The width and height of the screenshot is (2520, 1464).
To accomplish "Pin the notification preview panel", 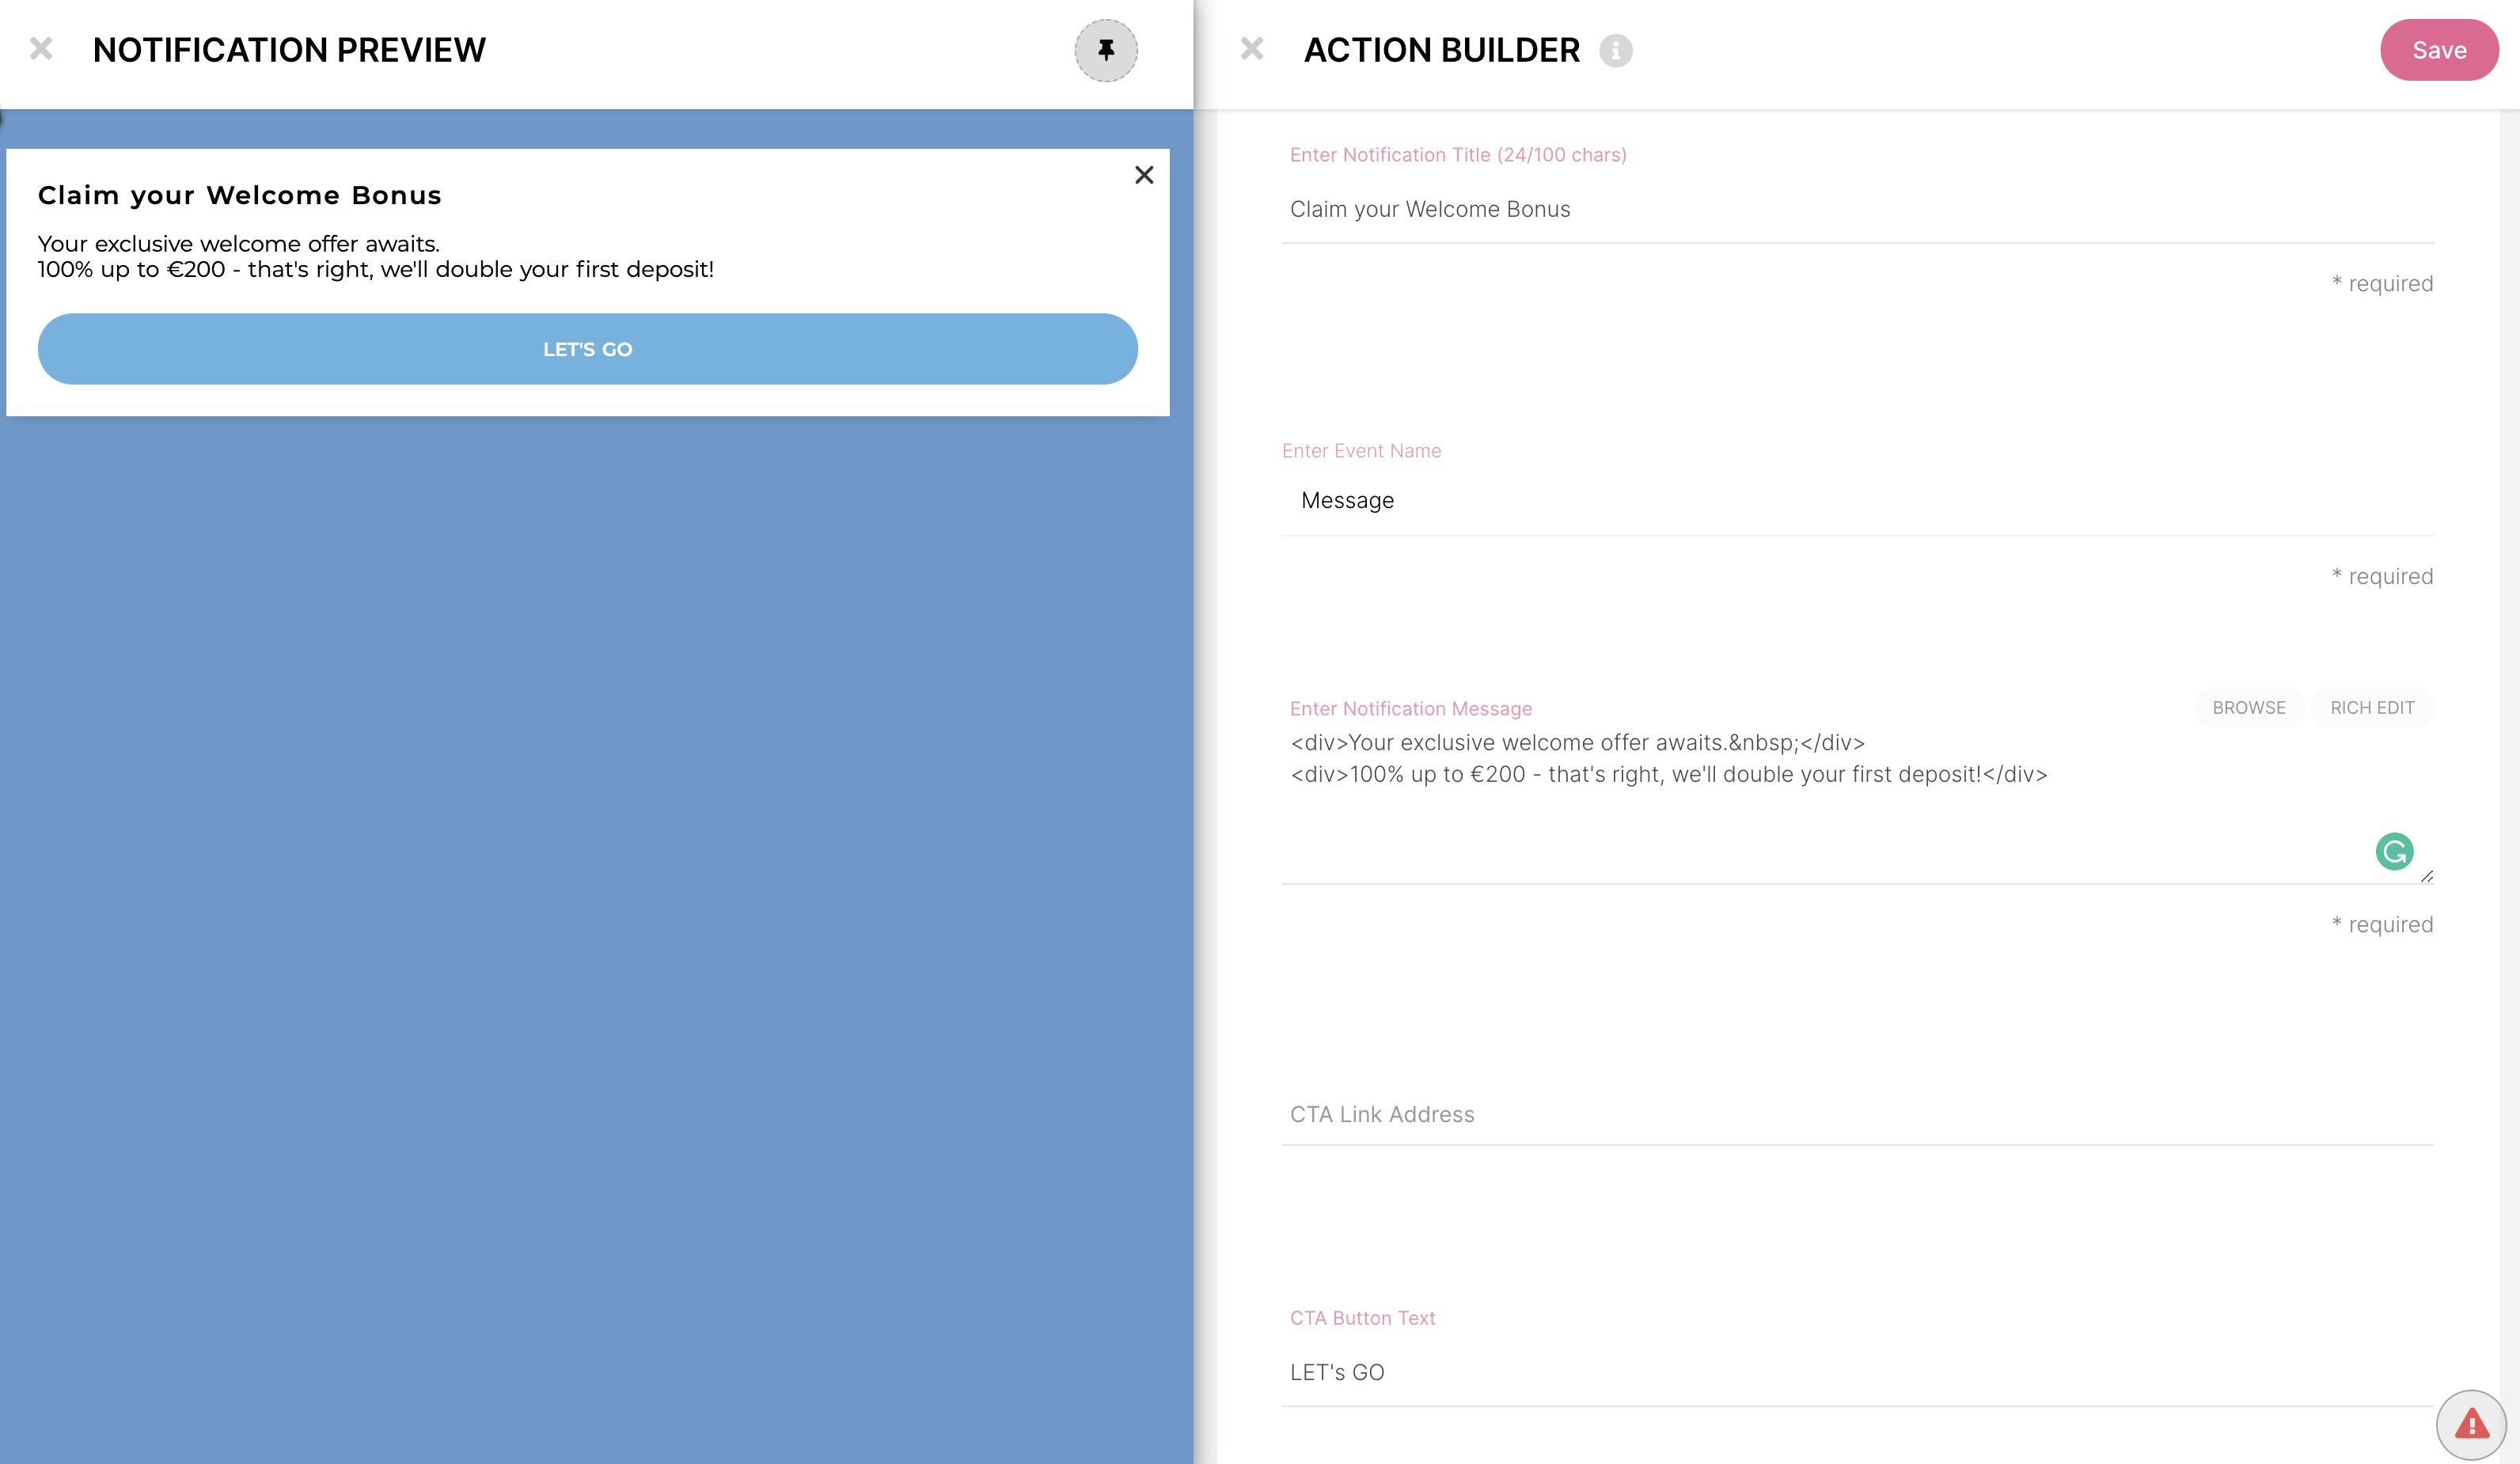I will point(1106,50).
